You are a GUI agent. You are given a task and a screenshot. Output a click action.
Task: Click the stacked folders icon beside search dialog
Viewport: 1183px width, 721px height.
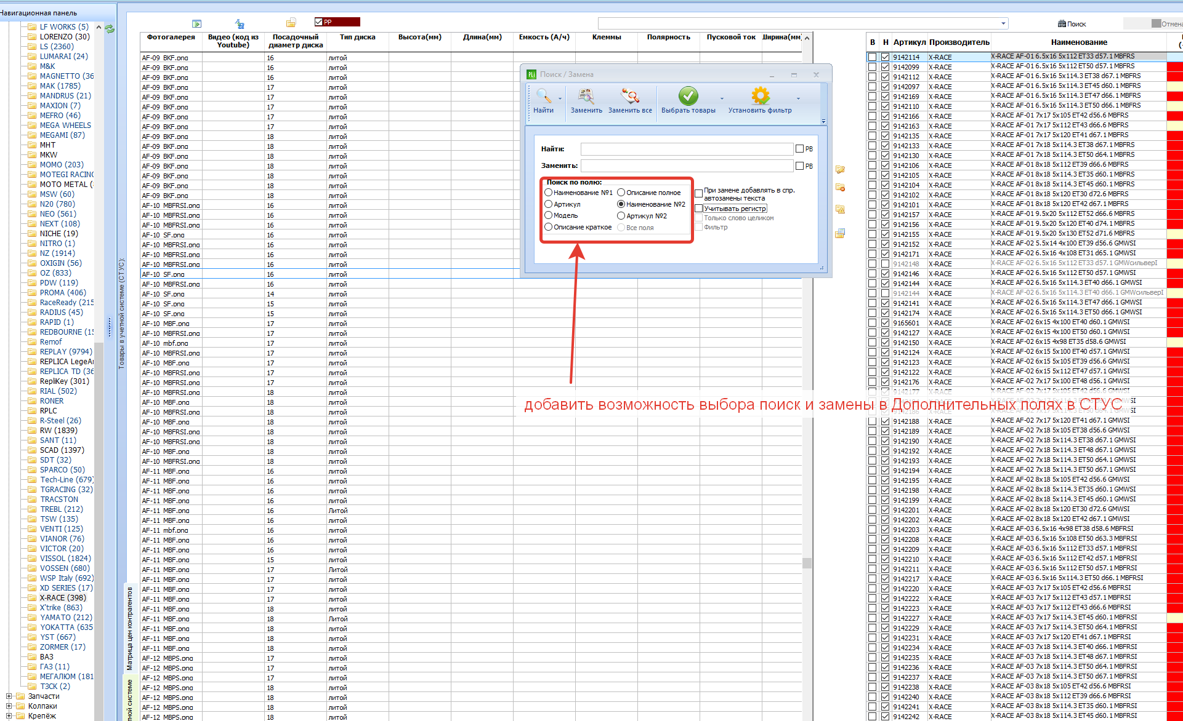click(840, 233)
